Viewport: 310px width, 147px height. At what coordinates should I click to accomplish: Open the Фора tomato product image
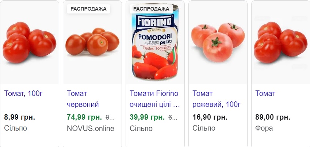click(280, 42)
